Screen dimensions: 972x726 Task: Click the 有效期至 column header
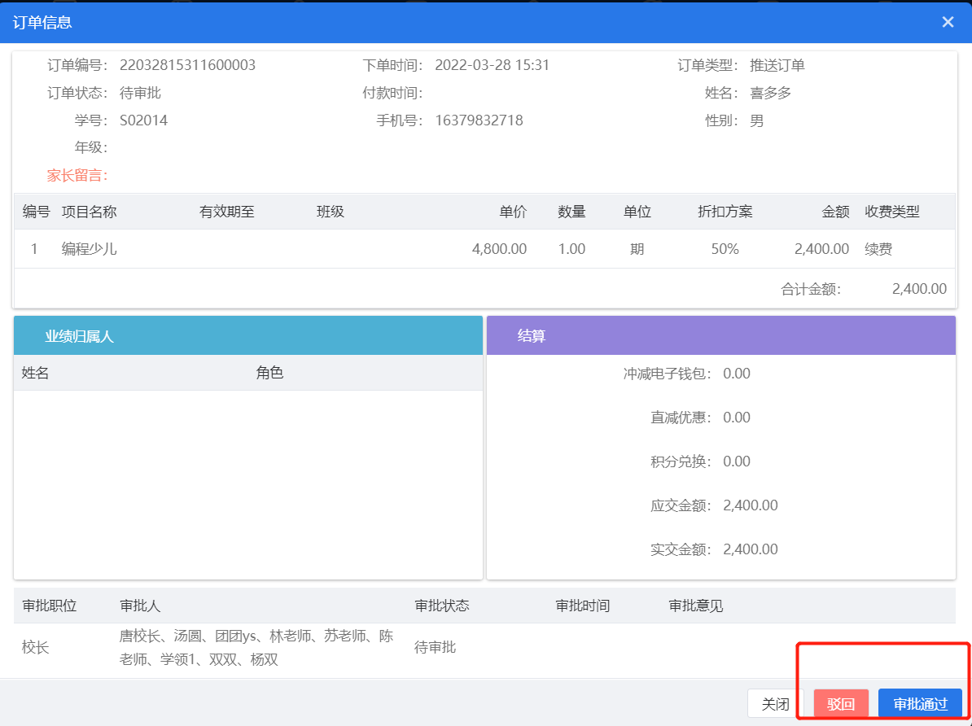[x=227, y=212]
